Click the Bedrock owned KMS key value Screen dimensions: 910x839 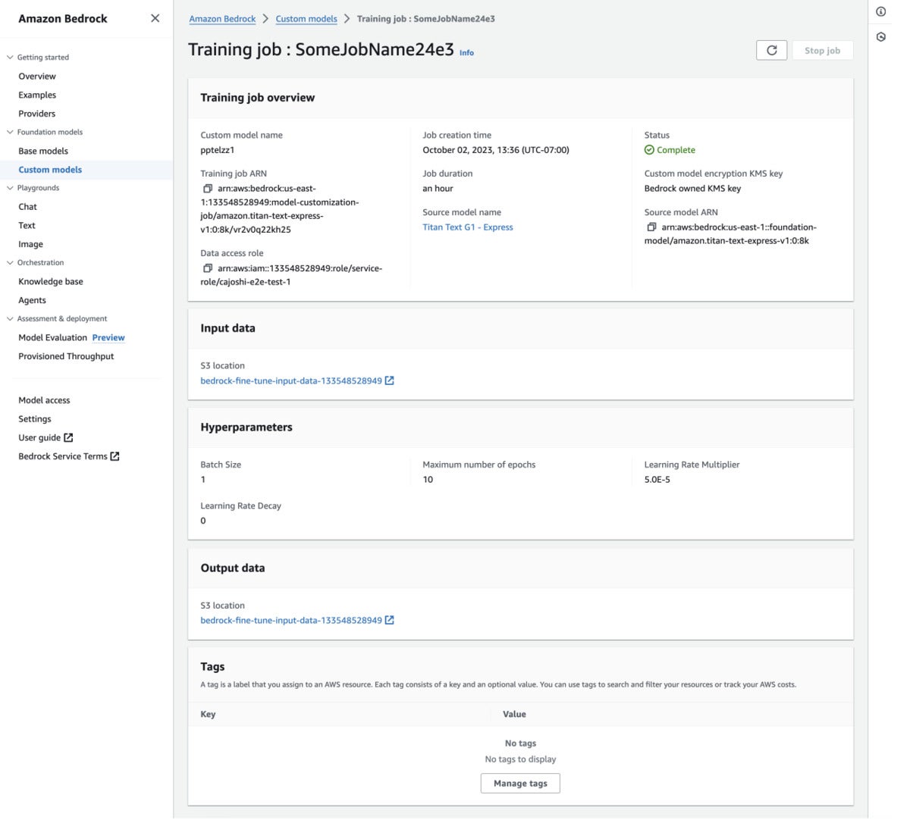click(692, 189)
